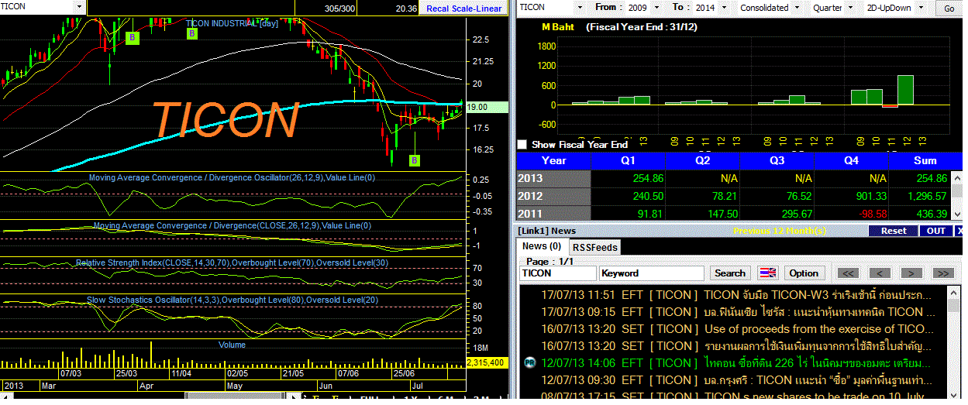Click the Q3 column header
Screen dimensions: 968x405
coord(777,161)
